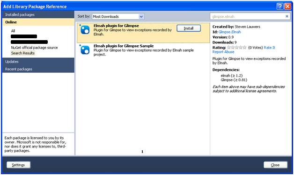This screenshot has height=175, width=294.
Task: Clear the search box with the X icon
Action: coord(287,16)
